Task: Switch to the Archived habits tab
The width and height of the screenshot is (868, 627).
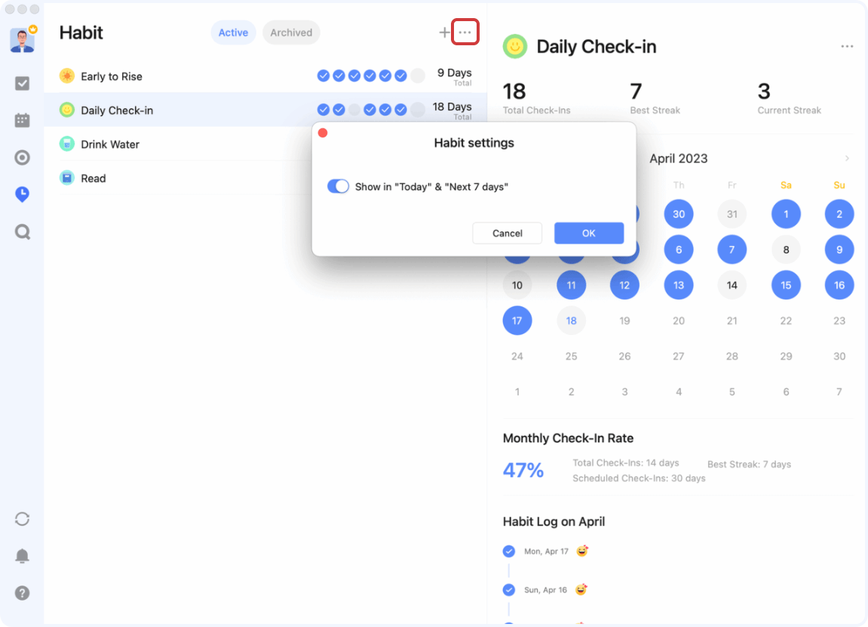Action: [x=291, y=32]
